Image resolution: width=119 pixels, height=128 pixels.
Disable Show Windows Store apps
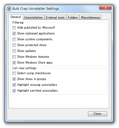(x=14, y=63)
